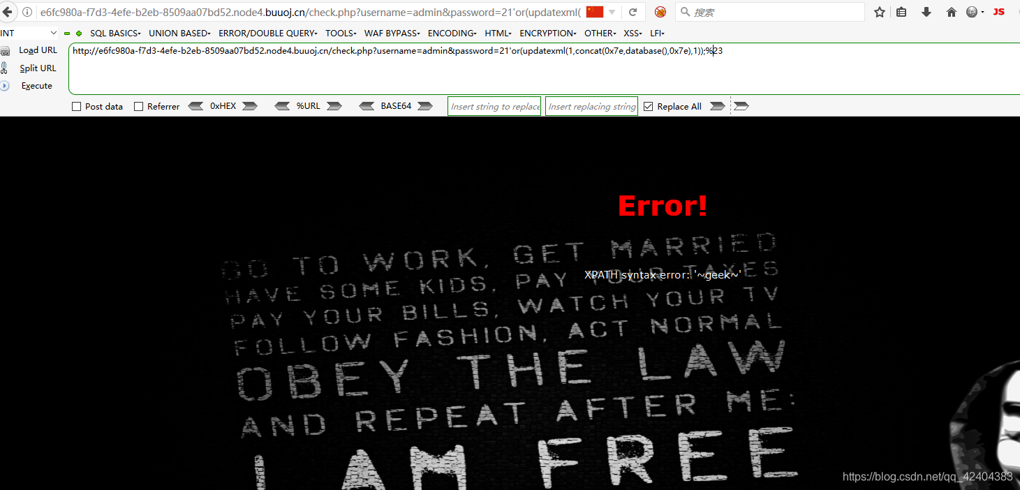This screenshot has height=490, width=1020.
Task: Click the last arrow icon past the dashed divider
Action: pos(741,106)
